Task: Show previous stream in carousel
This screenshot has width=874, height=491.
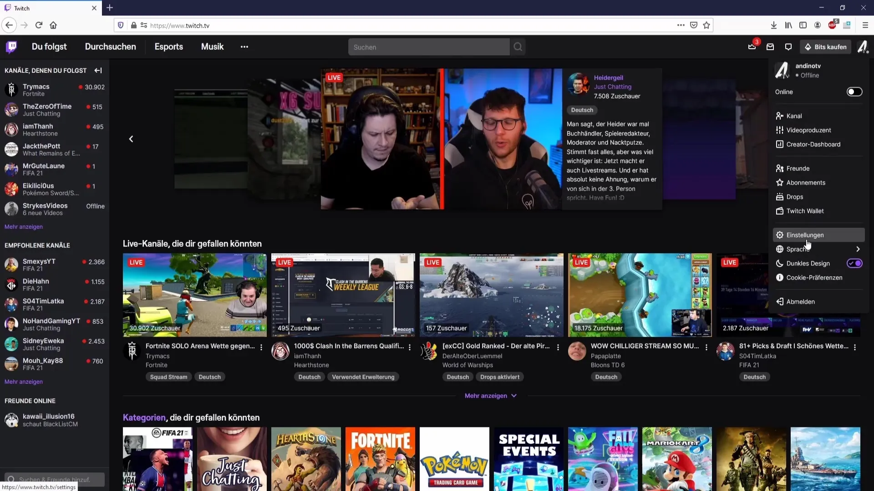Action: coord(131,139)
